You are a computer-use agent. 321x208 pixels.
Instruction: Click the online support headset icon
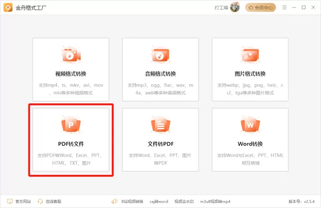point(40,201)
